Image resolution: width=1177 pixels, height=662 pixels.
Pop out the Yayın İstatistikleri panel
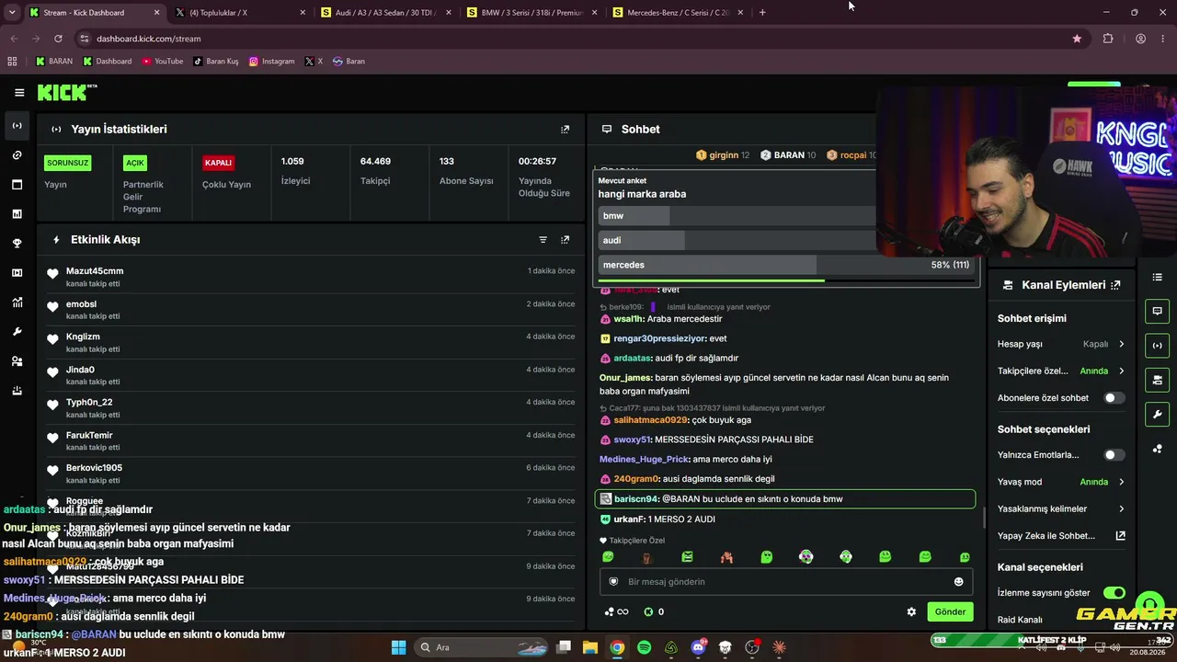click(565, 130)
